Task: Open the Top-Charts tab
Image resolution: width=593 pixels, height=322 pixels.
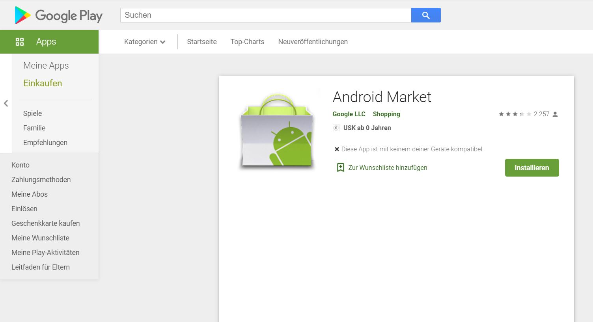Action: click(x=248, y=42)
